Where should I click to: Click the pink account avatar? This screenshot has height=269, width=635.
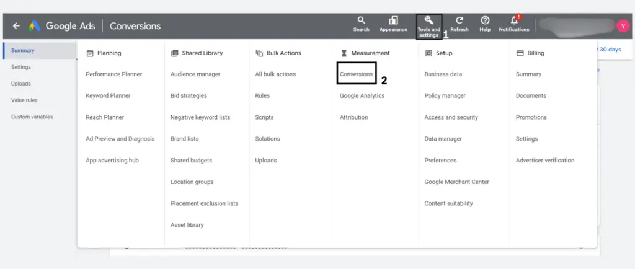coord(623,26)
